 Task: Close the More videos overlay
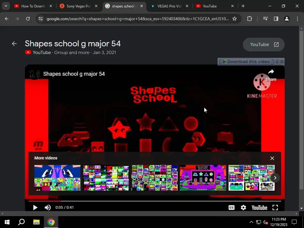click(x=272, y=158)
